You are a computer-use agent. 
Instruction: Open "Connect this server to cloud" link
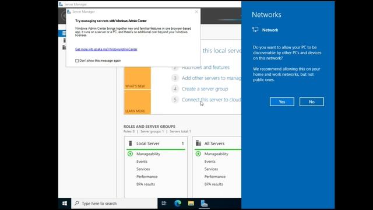click(211, 100)
